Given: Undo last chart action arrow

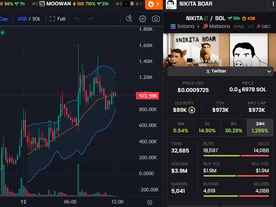Looking at the screenshot, I should pyautogui.click(x=77, y=19).
